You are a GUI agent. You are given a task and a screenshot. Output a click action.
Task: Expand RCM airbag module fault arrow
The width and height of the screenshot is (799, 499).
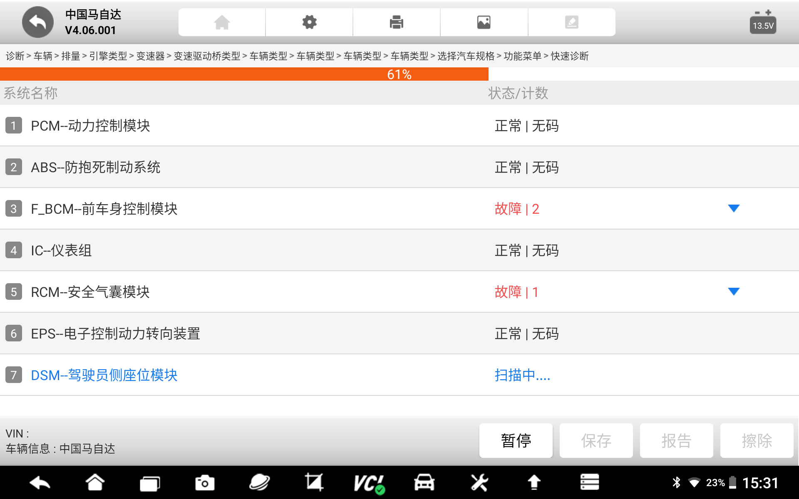(x=734, y=291)
